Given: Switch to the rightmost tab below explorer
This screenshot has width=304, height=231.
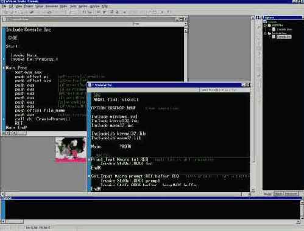Looking at the screenshot, I should (291, 194).
